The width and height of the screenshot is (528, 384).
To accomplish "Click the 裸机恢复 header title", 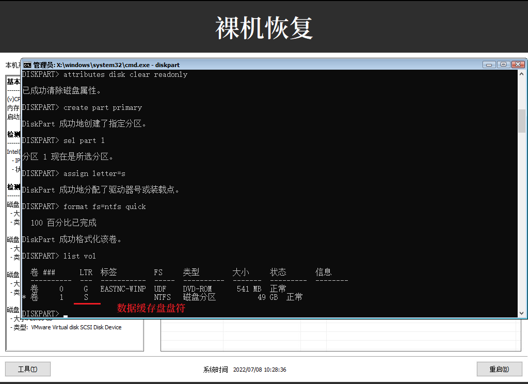I will tap(264, 27).
